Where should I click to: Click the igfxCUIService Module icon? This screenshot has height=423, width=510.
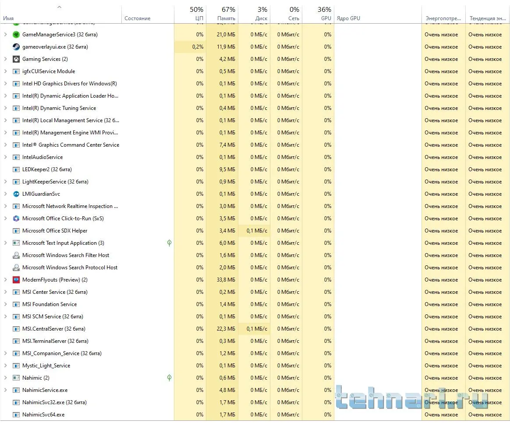(16, 71)
